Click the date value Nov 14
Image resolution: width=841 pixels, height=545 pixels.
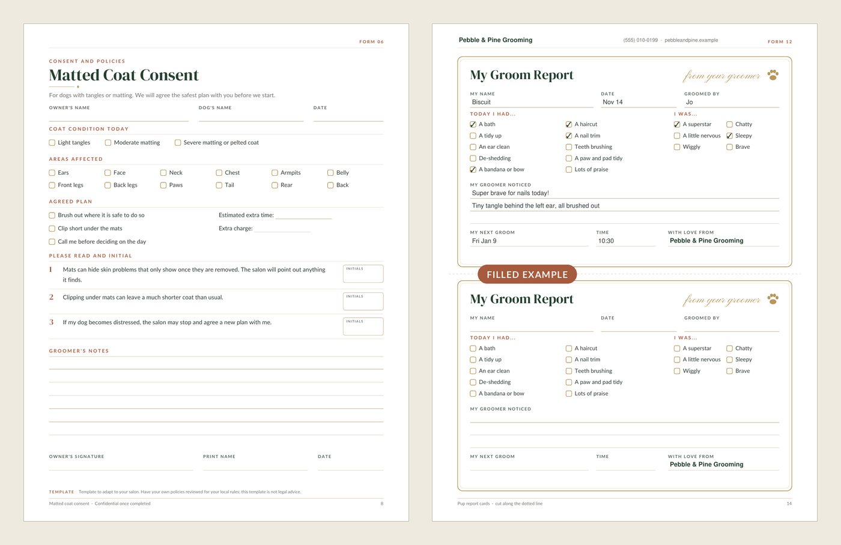tap(613, 102)
